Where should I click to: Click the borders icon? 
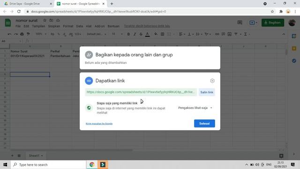163,34
